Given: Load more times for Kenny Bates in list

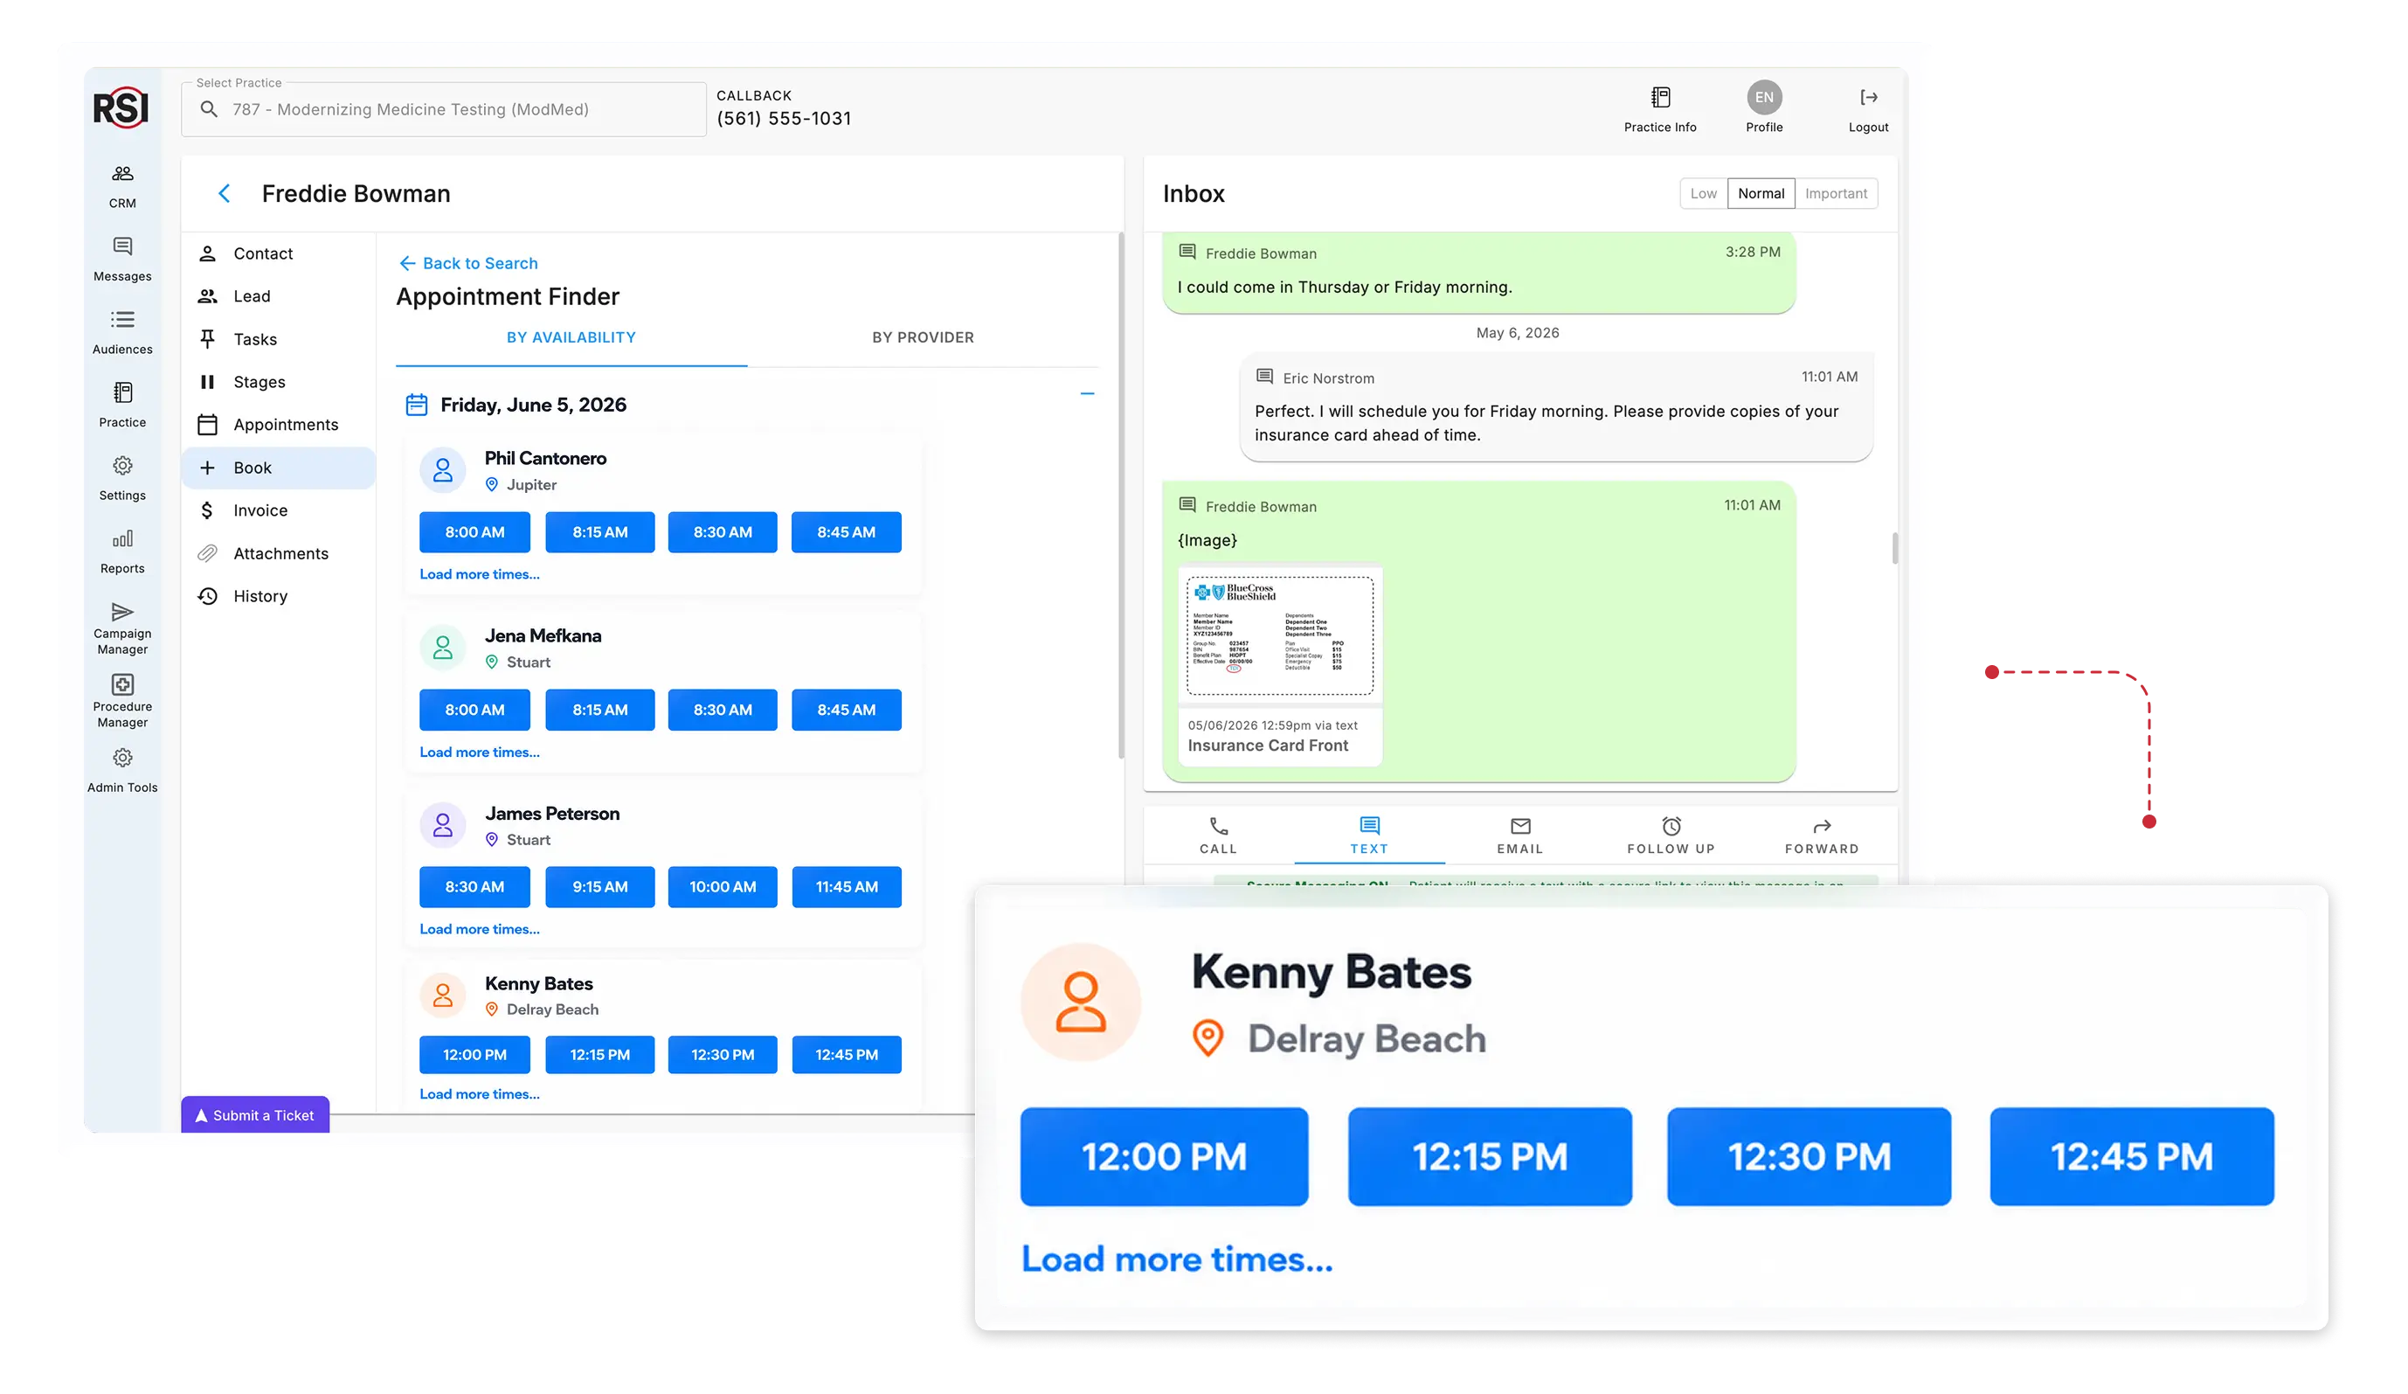Looking at the screenshot, I should [479, 1093].
